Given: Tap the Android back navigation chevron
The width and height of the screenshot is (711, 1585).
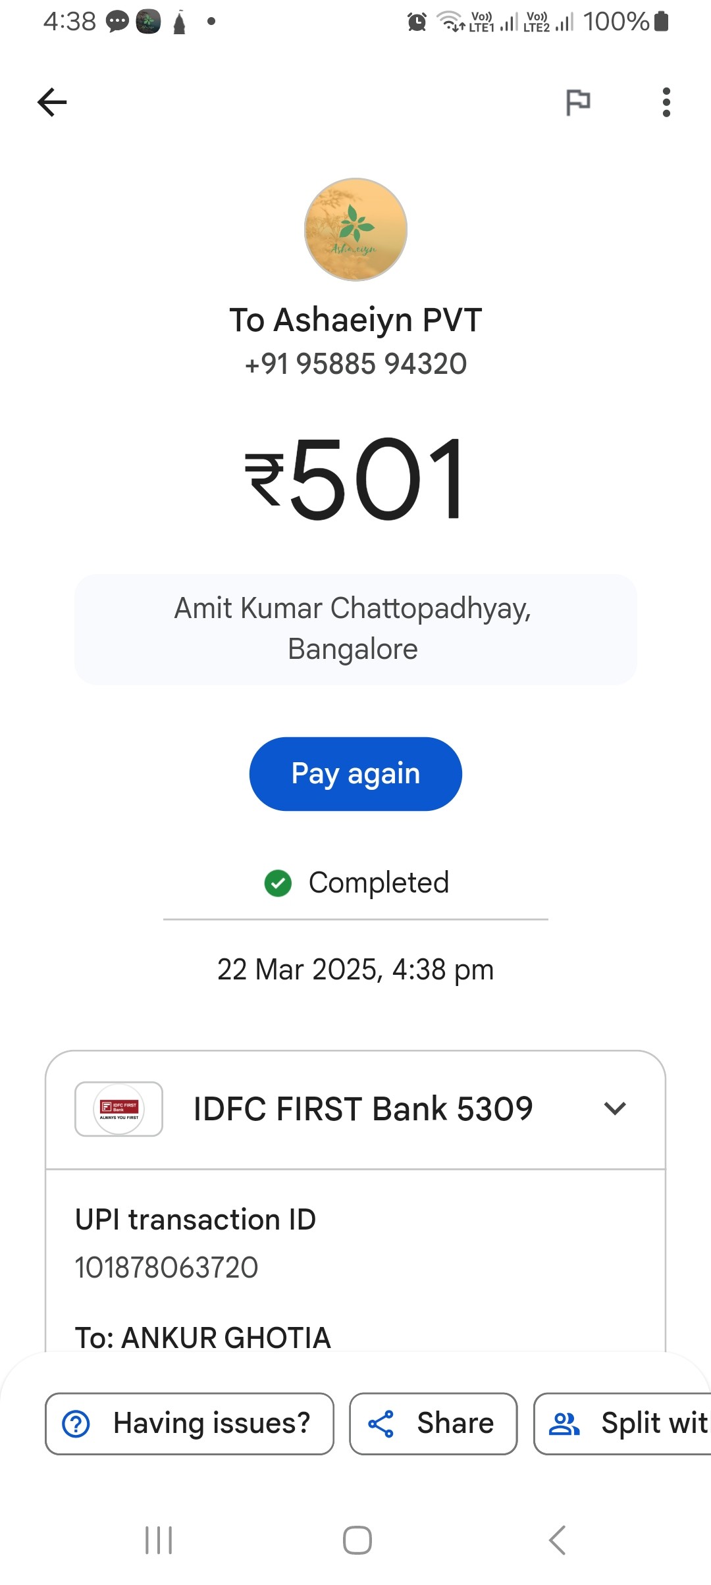Looking at the screenshot, I should point(557,1540).
